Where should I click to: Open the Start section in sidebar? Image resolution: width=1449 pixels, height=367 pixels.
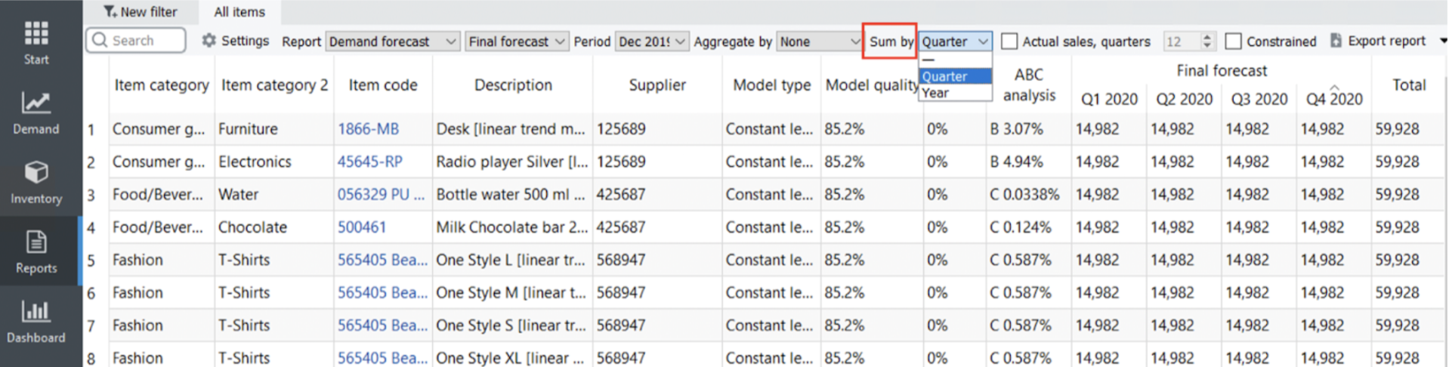36,34
